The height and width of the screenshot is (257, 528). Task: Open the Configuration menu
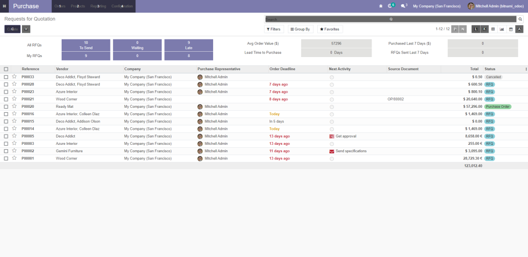pos(122,6)
